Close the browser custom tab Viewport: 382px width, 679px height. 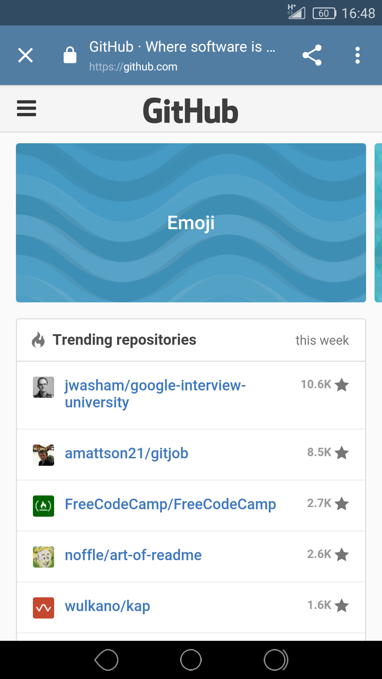click(25, 55)
